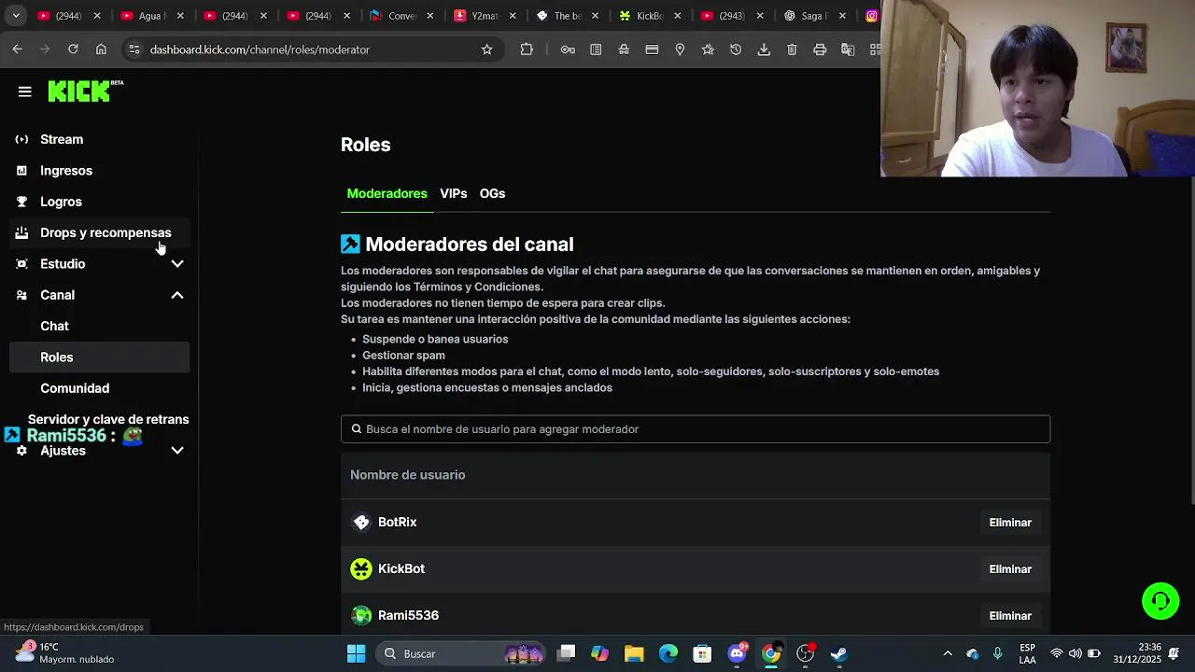1195x672 pixels.
Task: Open Logros section in sidebar
Action: (61, 202)
